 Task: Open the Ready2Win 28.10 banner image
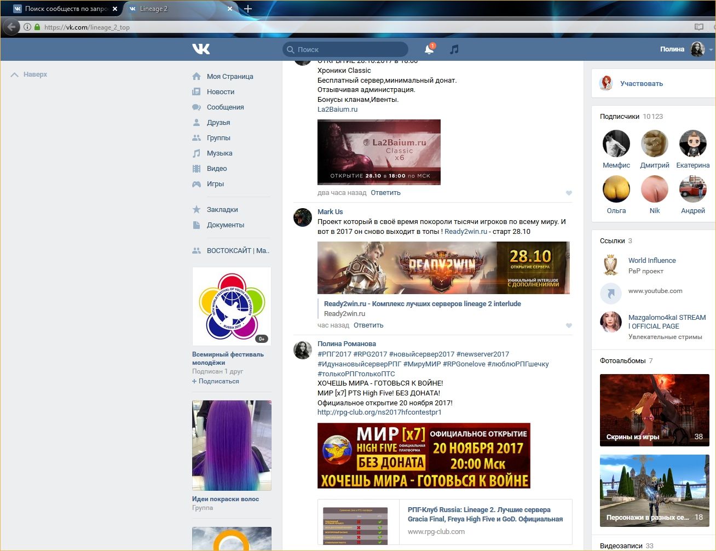[x=443, y=268]
